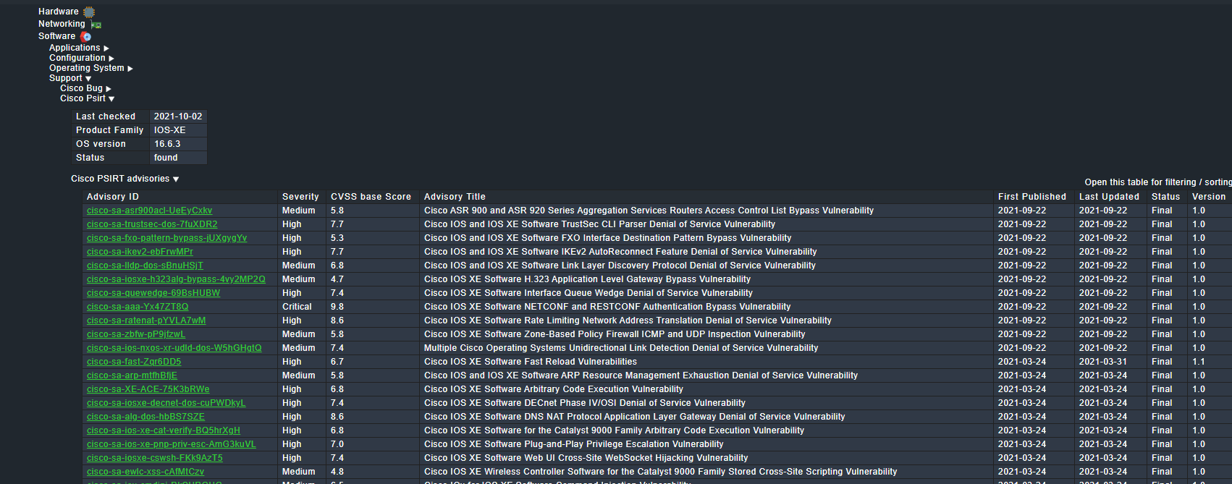Expand the Configuration tree node
Viewport: 1232px width, 484px height.
111,59
